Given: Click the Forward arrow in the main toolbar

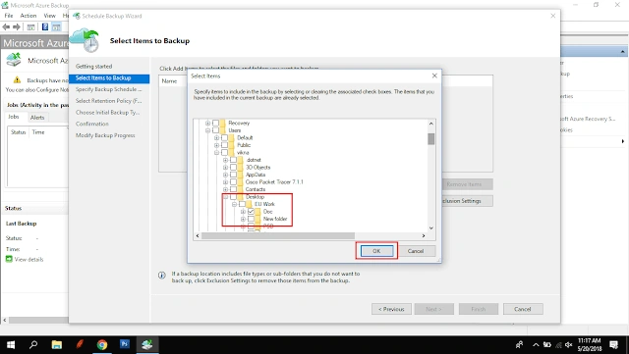Looking at the screenshot, I should click(17, 27).
